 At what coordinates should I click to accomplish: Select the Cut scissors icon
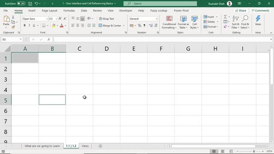coord(13,17)
